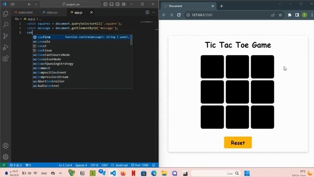Screen dimensions: 314x177
Task: Click the Reset button in the game
Action: [x=237, y=143]
